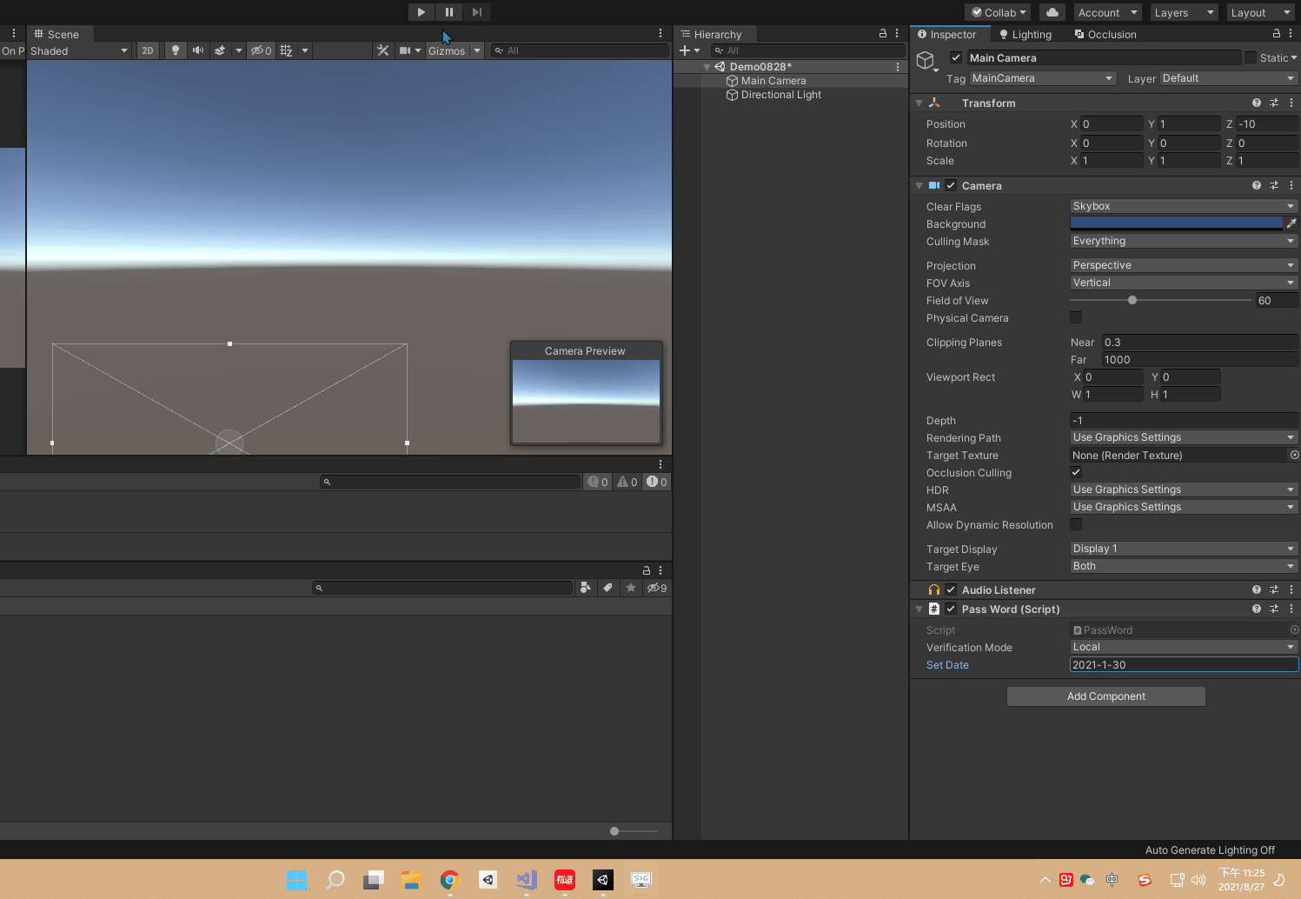Select Directional Light in the Hierarchy
This screenshot has width=1301, height=899.
click(x=780, y=95)
